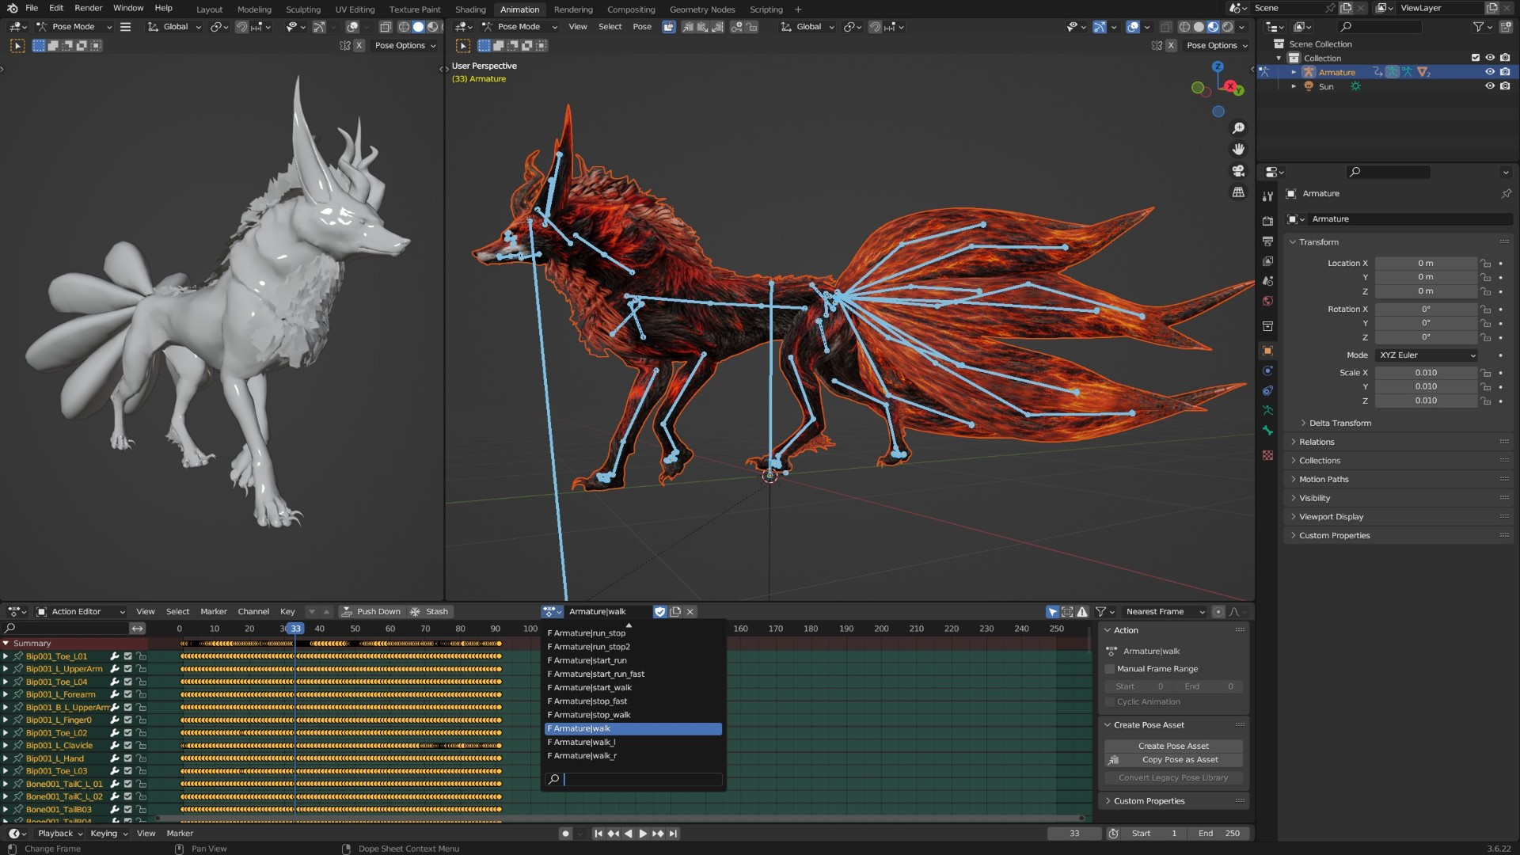The width and height of the screenshot is (1520, 855).
Task: Switch to the Layout workspace tab
Action: point(210,9)
